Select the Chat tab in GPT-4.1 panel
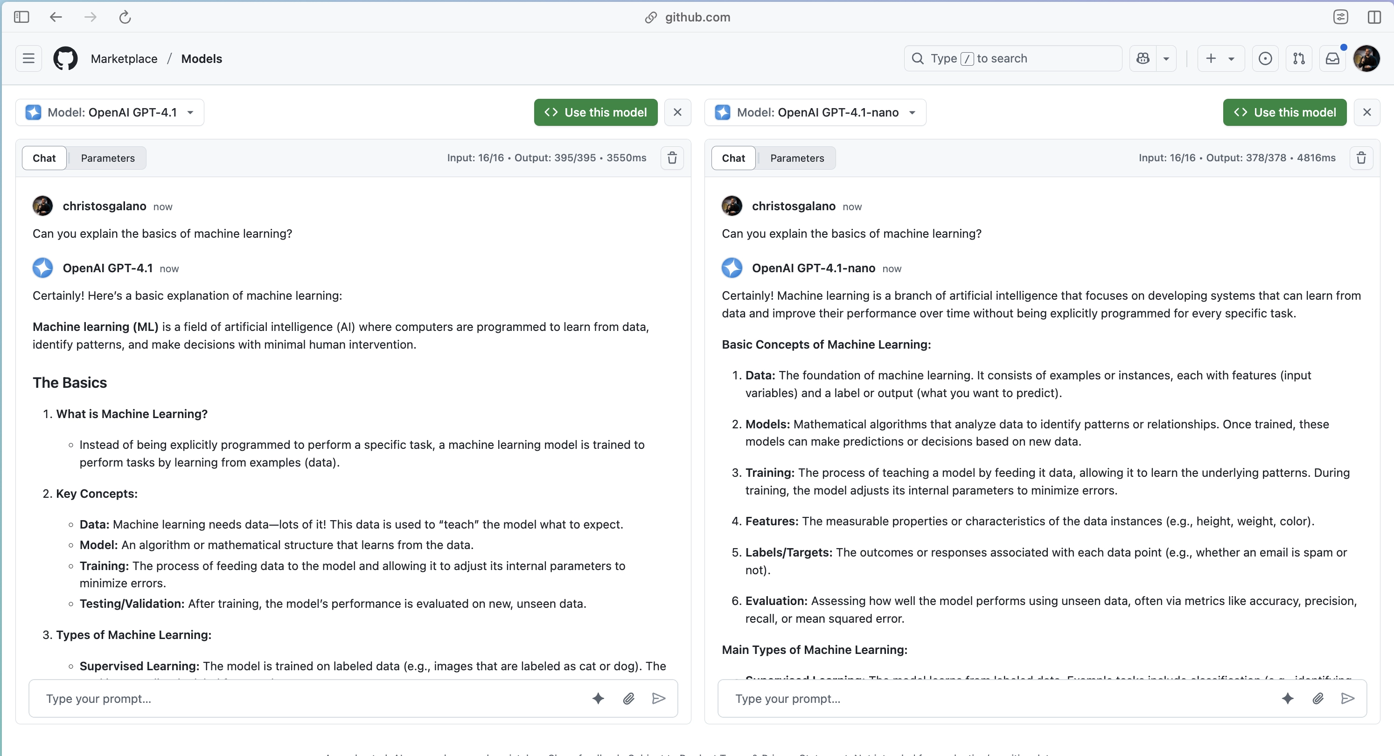1394x756 pixels. click(44, 158)
